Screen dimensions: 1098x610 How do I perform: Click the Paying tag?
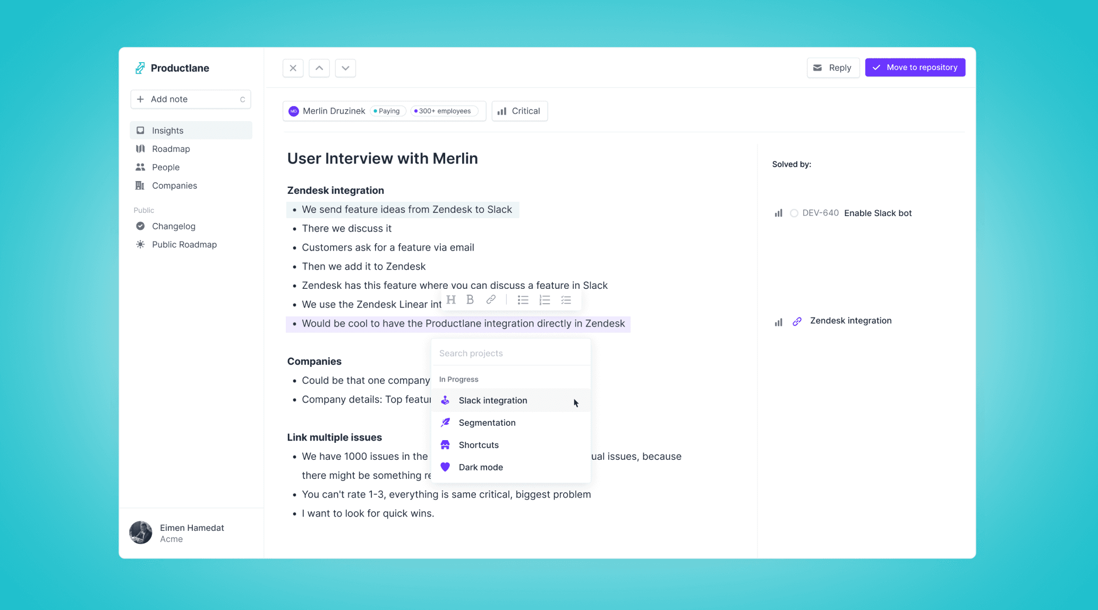click(x=388, y=111)
